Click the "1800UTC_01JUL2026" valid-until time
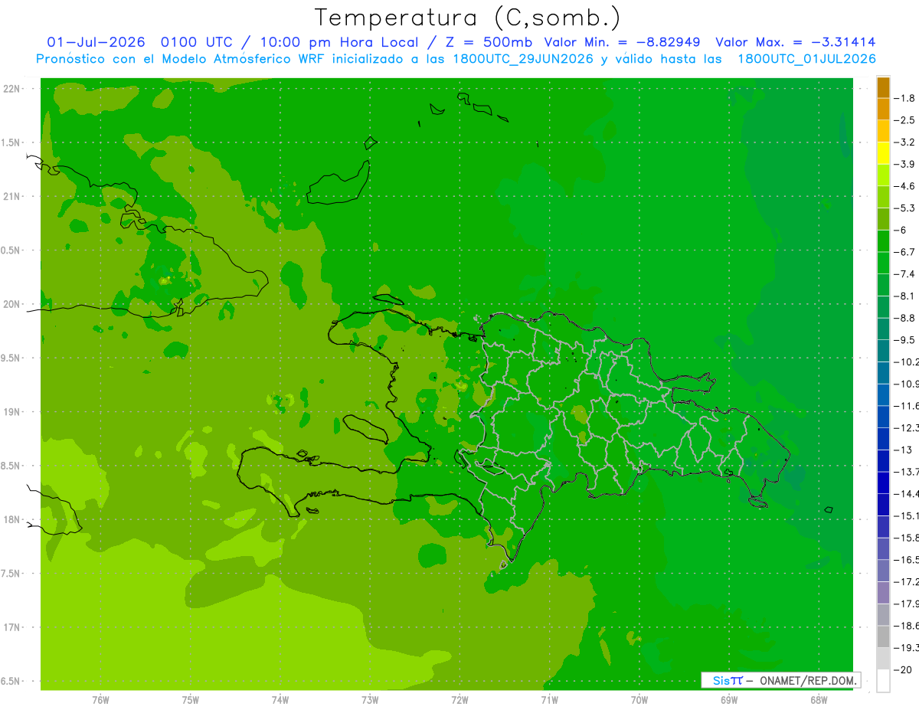Viewport: 919px width, 710px height. pyautogui.click(x=806, y=59)
